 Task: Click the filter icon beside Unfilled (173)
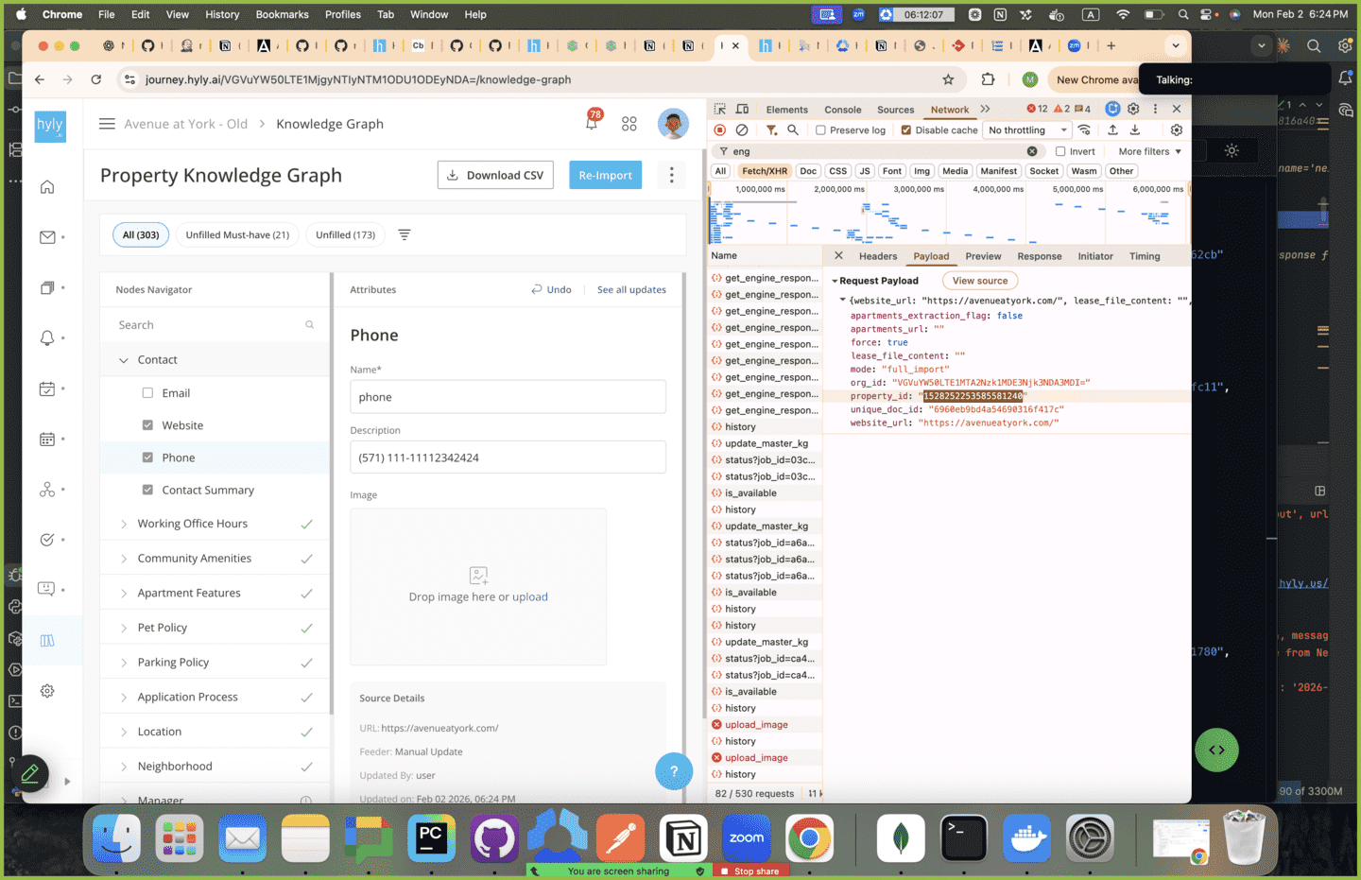[x=404, y=234]
